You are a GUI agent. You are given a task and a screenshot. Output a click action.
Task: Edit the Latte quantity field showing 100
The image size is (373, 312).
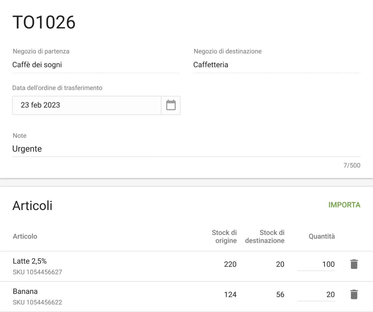(316, 264)
